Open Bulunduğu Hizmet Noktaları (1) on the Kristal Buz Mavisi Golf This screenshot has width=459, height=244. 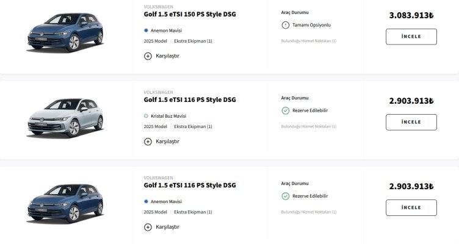(x=308, y=126)
